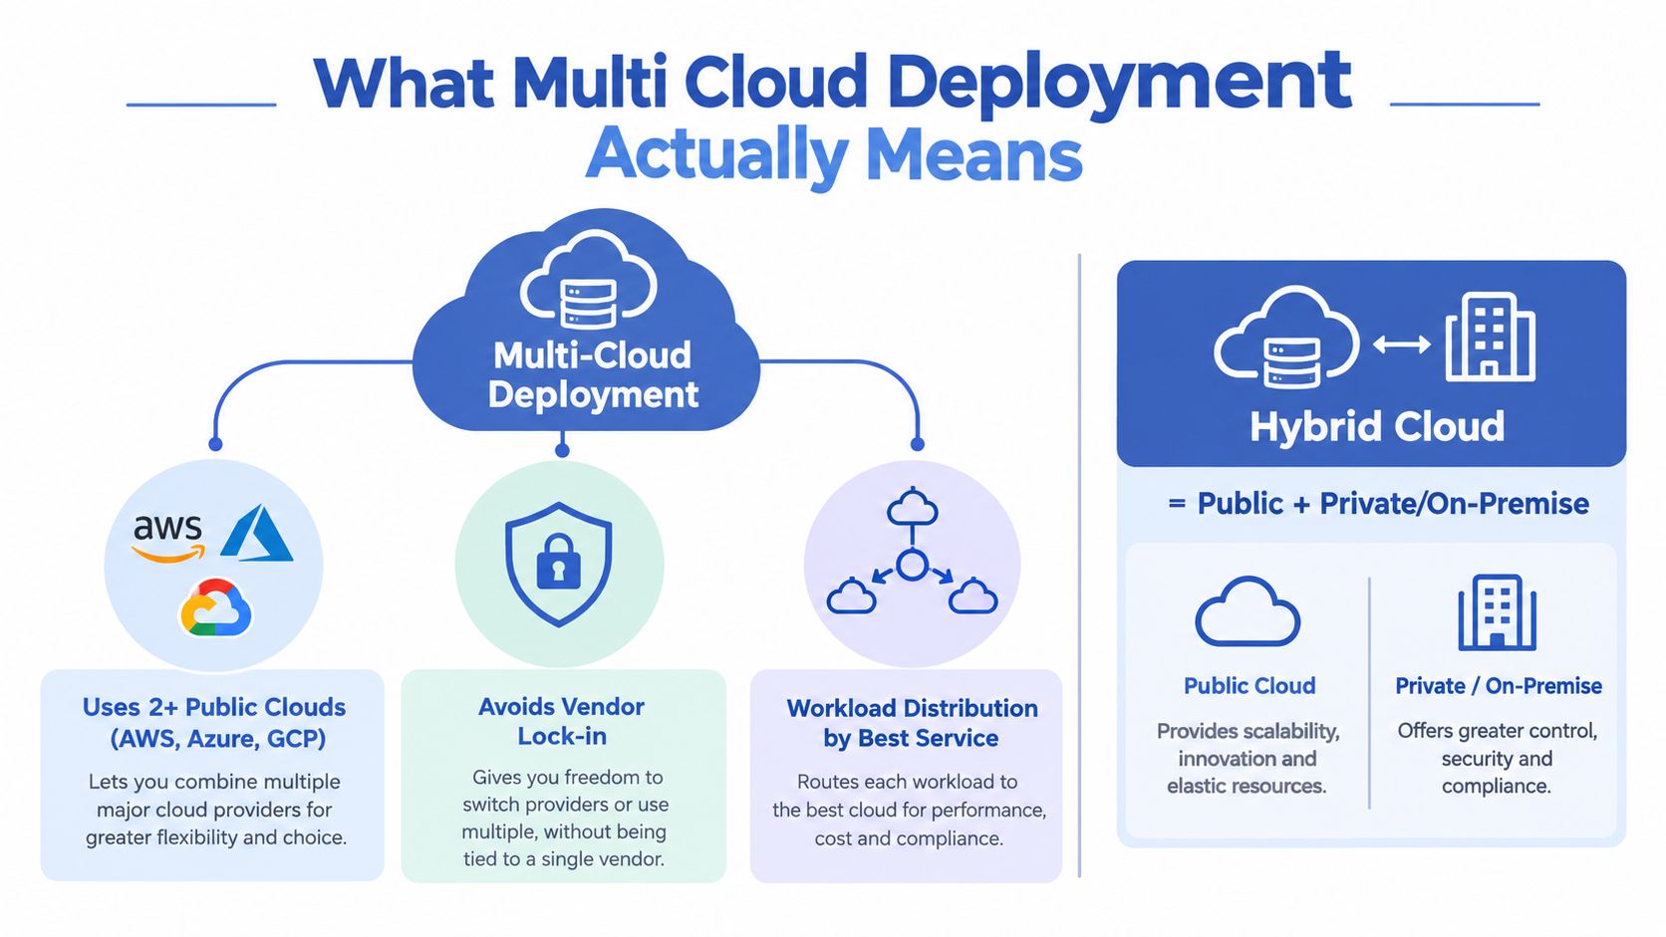The width and height of the screenshot is (1666, 937).
Task: Click the "Uses 2+ Public Clouds (AWS, Azure, GCP)" heading
Action: tap(214, 722)
